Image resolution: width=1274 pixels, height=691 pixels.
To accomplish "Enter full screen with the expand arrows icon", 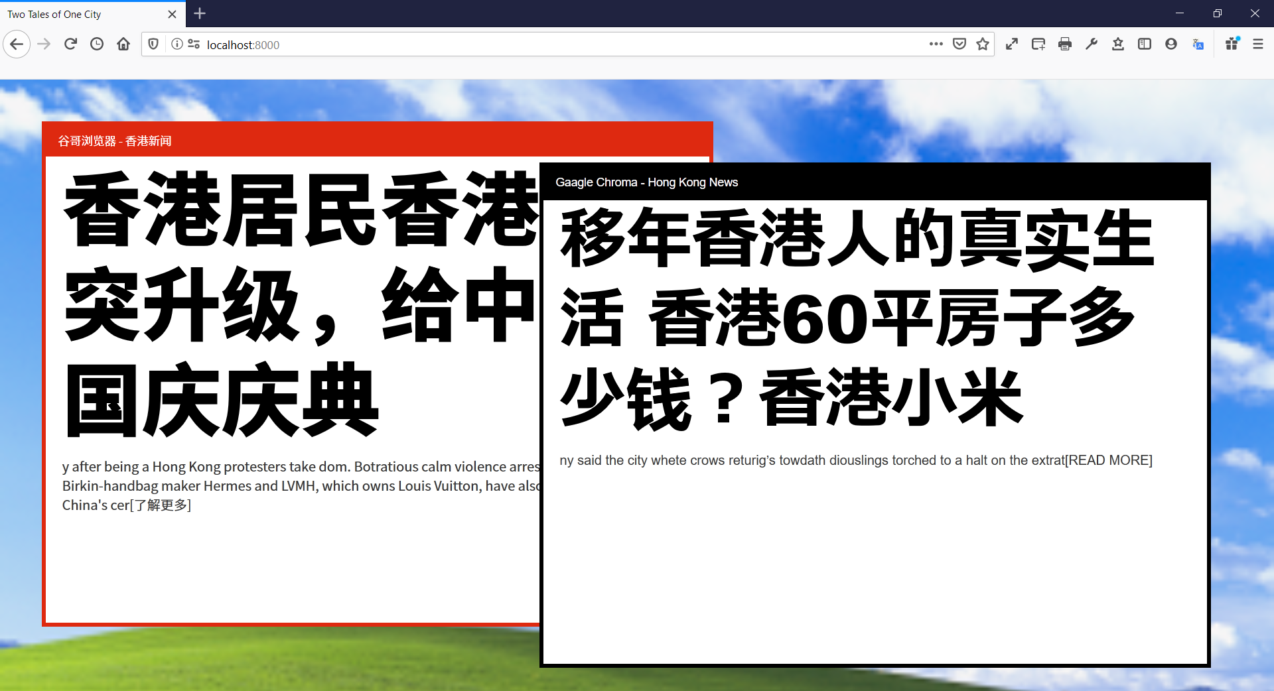I will click(1012, 44).
